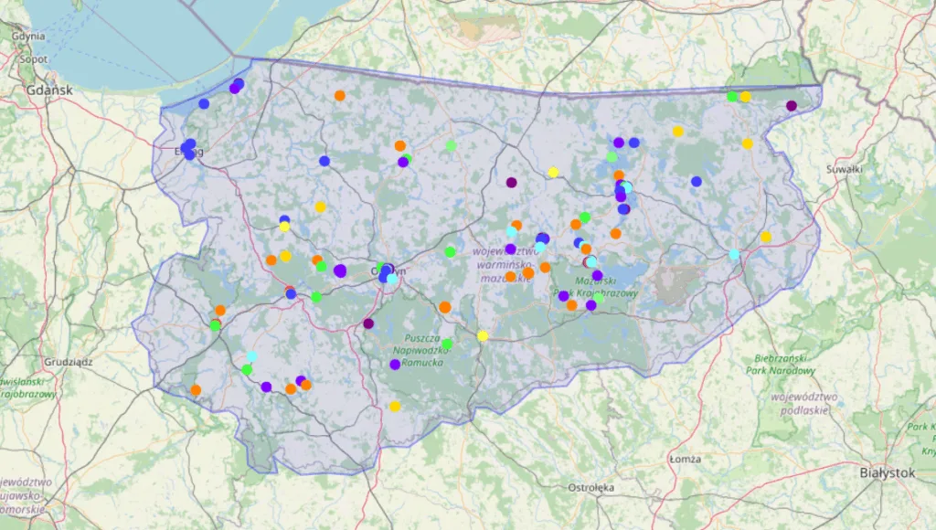Select the isolated dark purple marker in map center

(x=511, y=183)
